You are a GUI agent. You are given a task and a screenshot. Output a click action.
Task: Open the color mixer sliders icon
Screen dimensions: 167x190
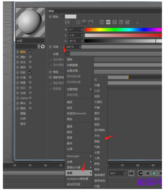[121, 22]
